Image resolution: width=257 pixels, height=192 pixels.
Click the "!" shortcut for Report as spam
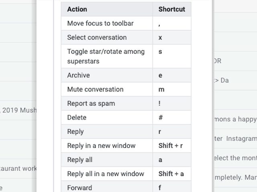click(159, 103)
